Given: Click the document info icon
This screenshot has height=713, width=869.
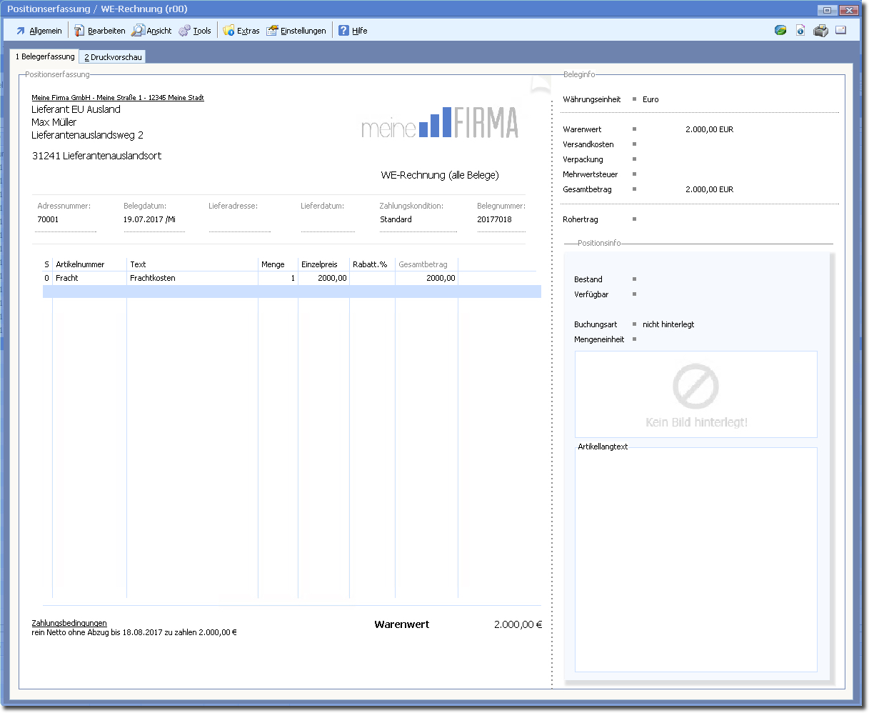Looking at the screenshot, I should point(800,31).
